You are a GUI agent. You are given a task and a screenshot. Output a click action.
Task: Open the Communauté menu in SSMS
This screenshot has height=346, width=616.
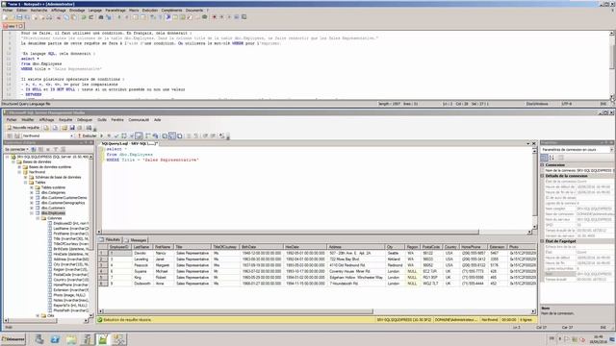[139, 119]
